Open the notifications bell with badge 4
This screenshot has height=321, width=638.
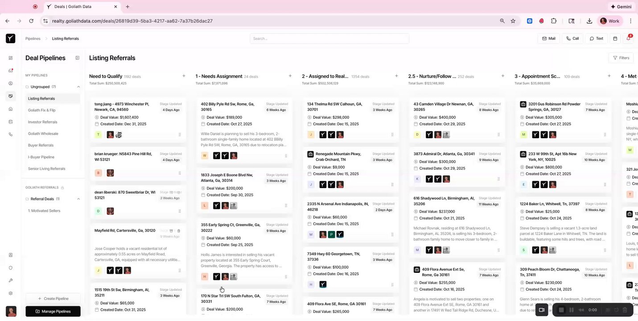(x=629, y=38)
